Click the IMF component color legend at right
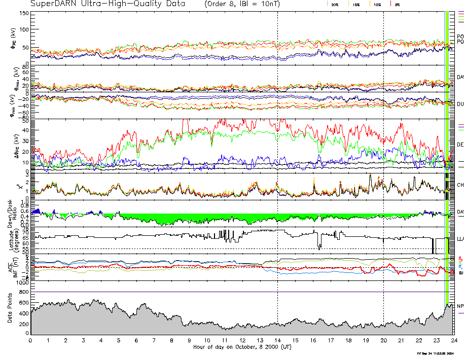 click(x=460, y=265)
